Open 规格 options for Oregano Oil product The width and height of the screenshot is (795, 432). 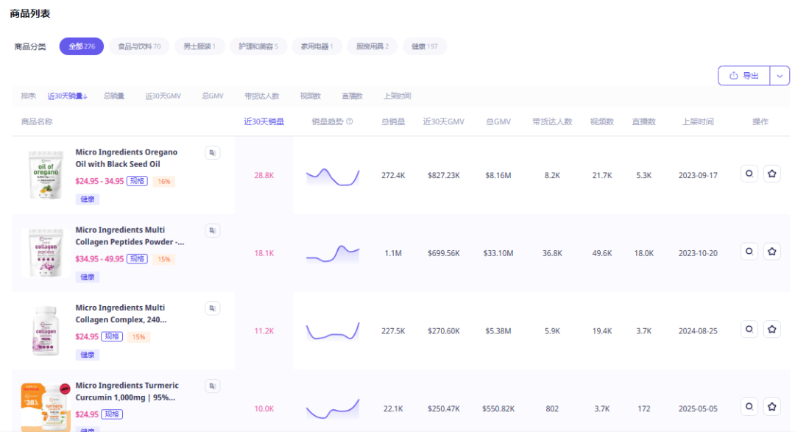pyautogui.click(x=136, y=181)
